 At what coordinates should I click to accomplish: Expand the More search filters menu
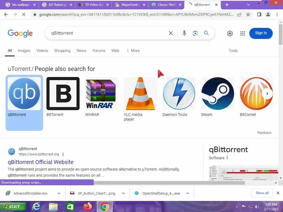(133, 51)
